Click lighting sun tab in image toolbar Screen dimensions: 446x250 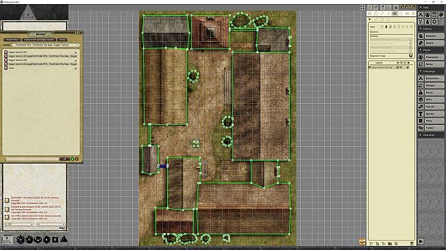(401, 14)
